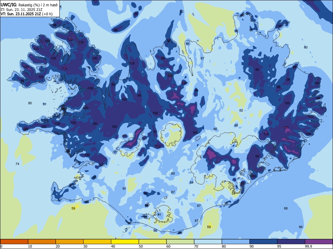Click the 0–10 dark orange legend swatch
333x249 pixels.
coord(14,242)
